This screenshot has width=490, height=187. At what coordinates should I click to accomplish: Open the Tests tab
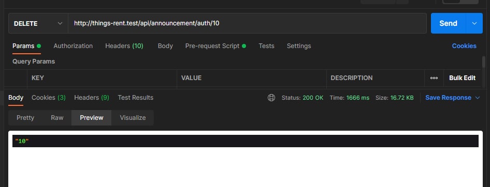267,46
